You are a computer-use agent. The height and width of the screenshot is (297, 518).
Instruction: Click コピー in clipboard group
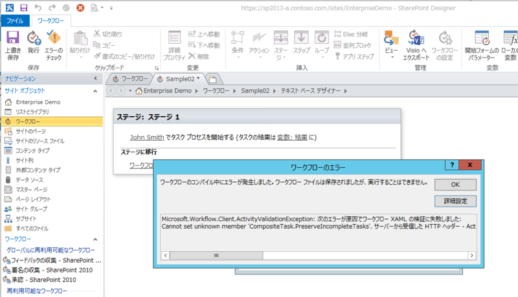[104, 45]
